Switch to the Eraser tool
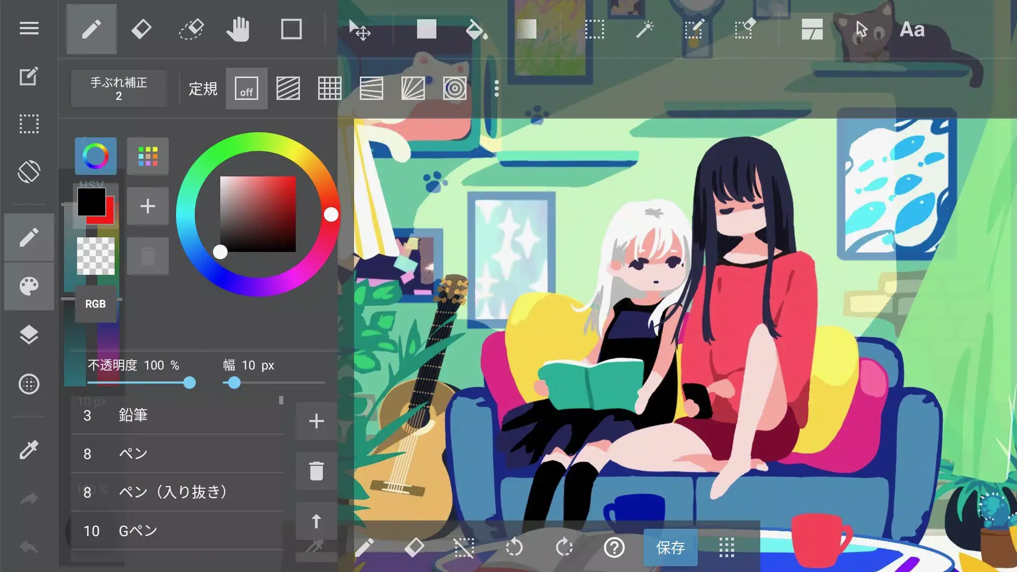1017x572 pixels. coord(141,29)
